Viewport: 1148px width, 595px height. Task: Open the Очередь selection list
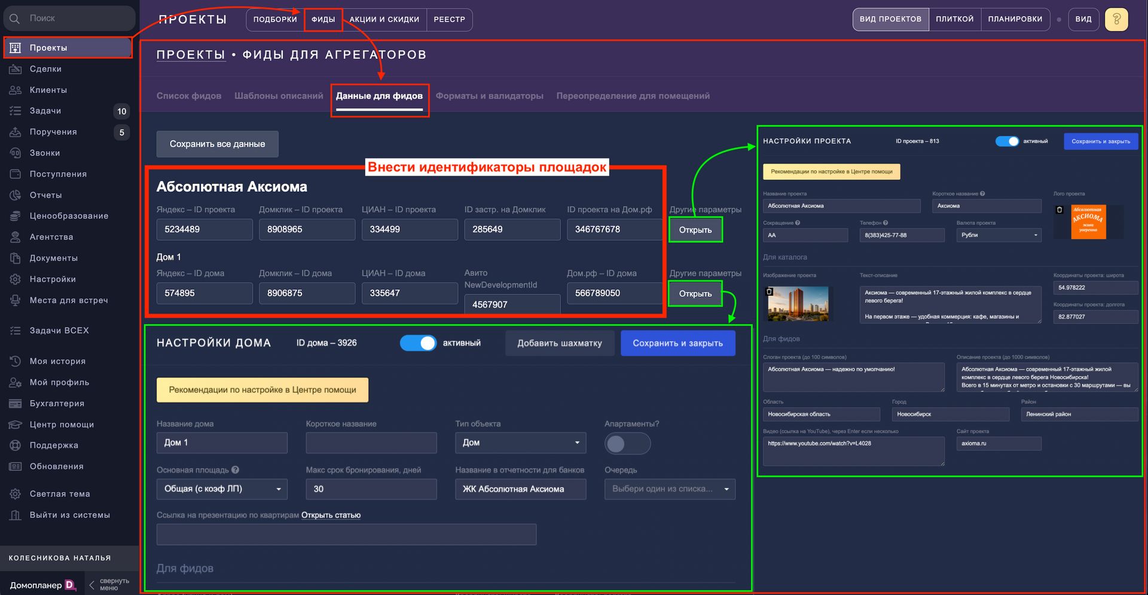(669, 489)
